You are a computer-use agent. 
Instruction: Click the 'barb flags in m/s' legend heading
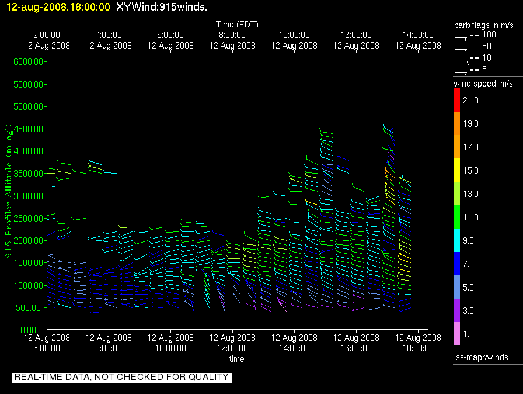[x=484, y=25]
